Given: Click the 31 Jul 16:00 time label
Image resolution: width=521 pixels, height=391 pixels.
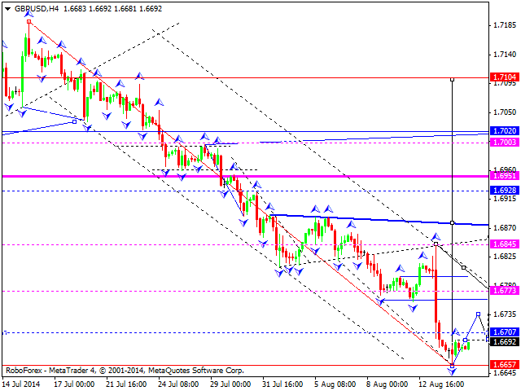Looking at the screenshot, I should tap(282, 384).
